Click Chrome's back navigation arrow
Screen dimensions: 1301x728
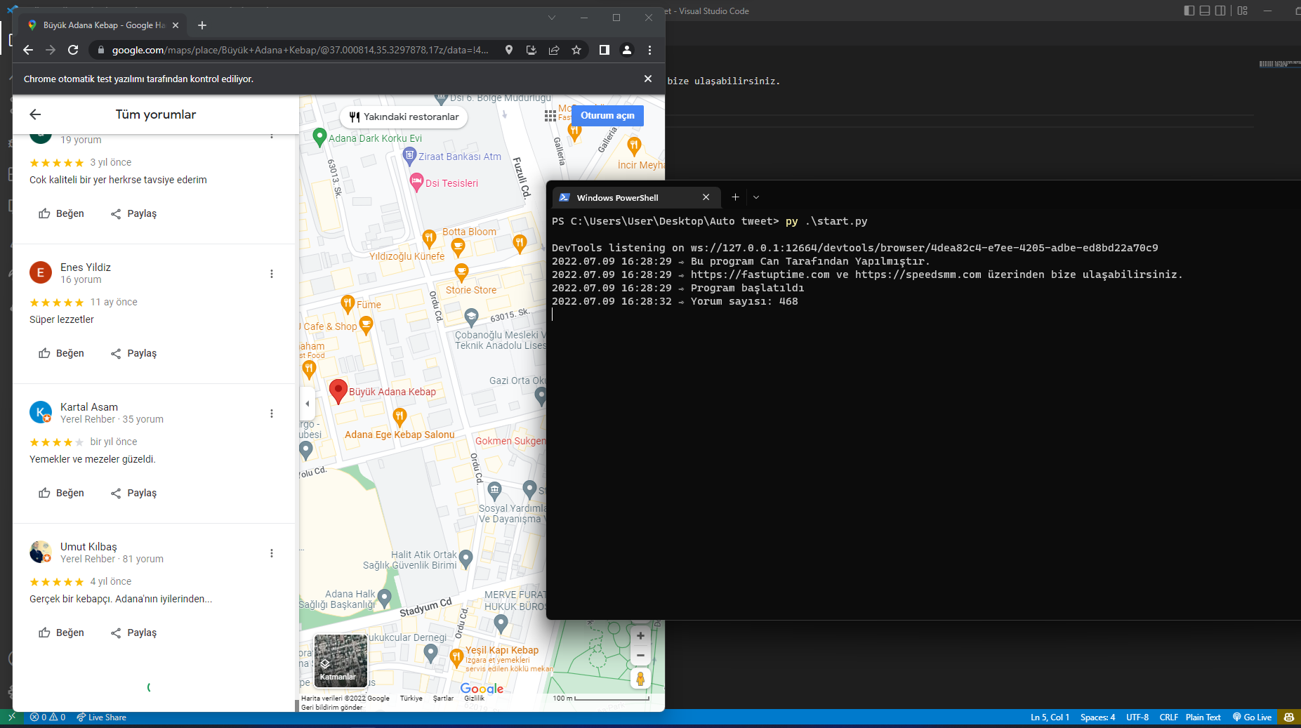point(28,50)
